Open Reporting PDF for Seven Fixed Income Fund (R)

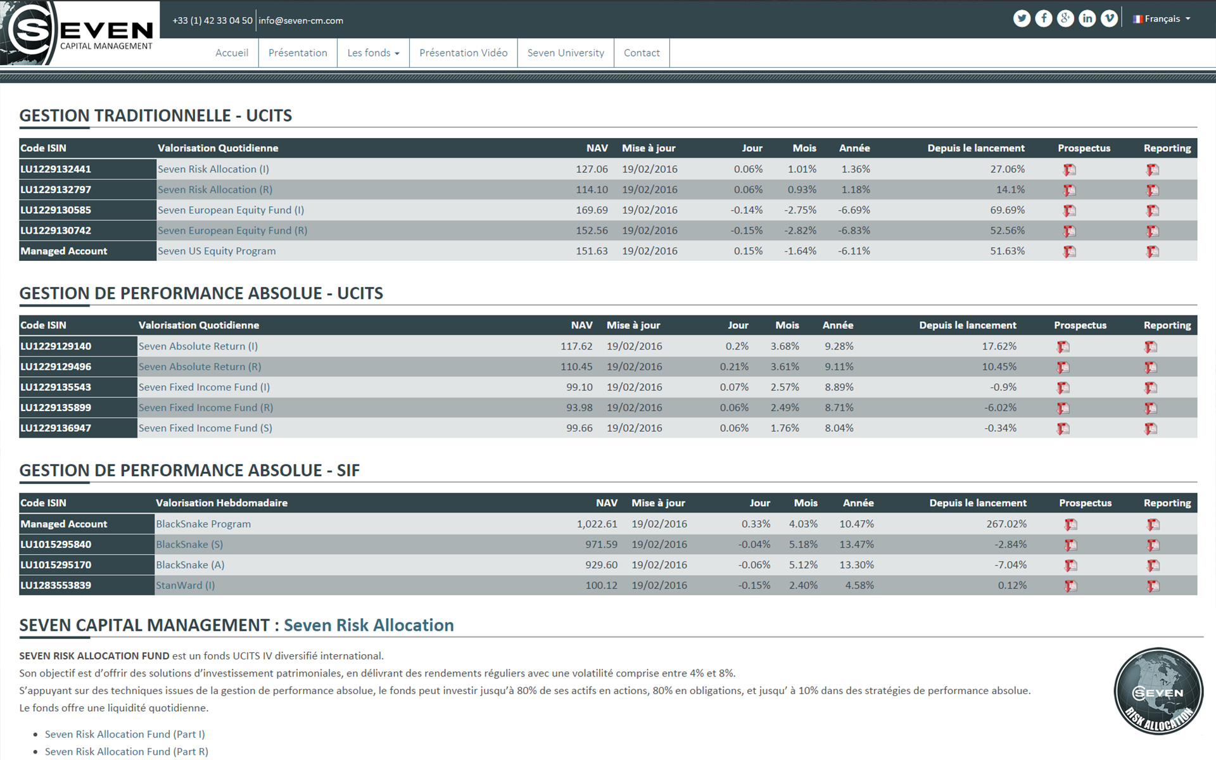pyautogui.click(x=1151, y=408)
